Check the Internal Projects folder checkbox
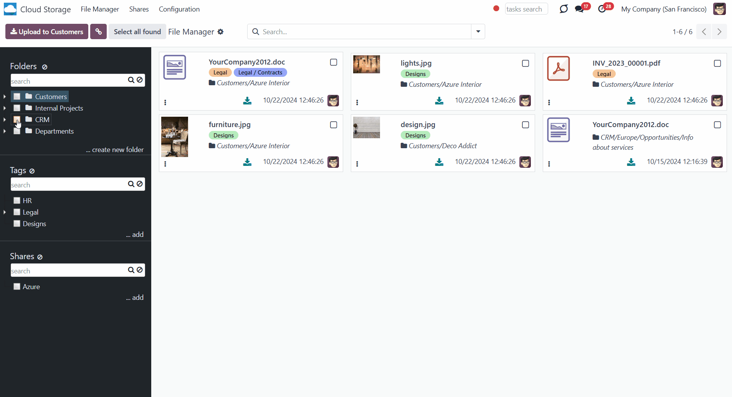Image resolution: width=732 pixels, height=397 pixels. point(17,108)
